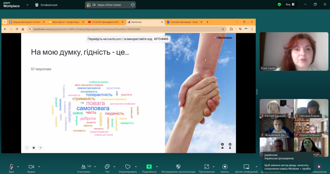The width and height of the screenshot is (330, 174).
Task: Click the word толерантність in the word cloud
Action: 99,95
